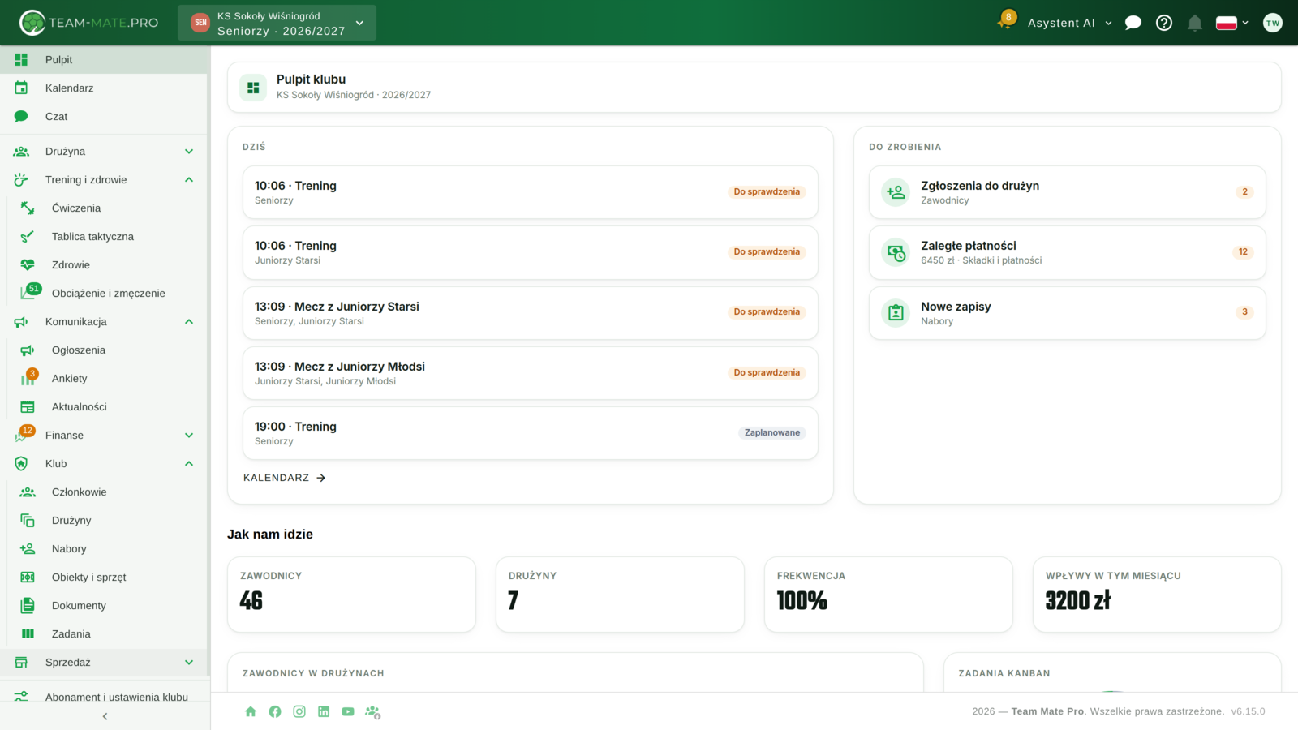Expand the Sprzedaż sidebar section

(x=104, y=662)
